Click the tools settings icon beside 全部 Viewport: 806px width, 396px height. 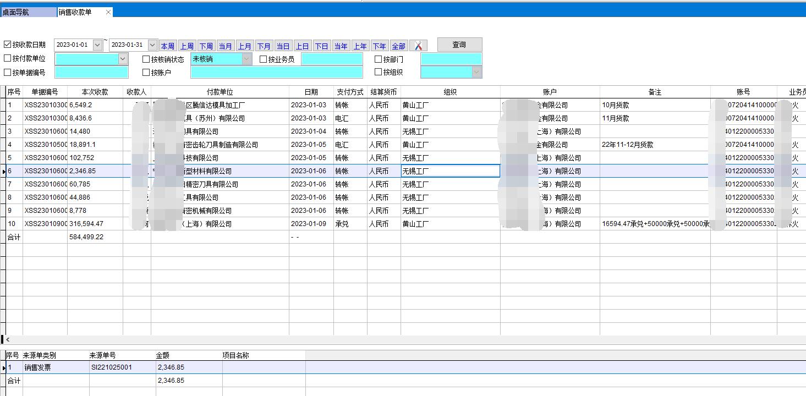coord(418,46)
